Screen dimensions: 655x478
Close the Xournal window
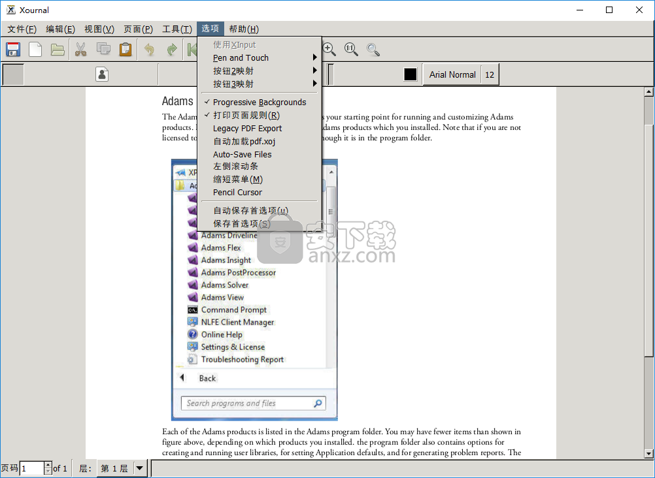point(639,10)
